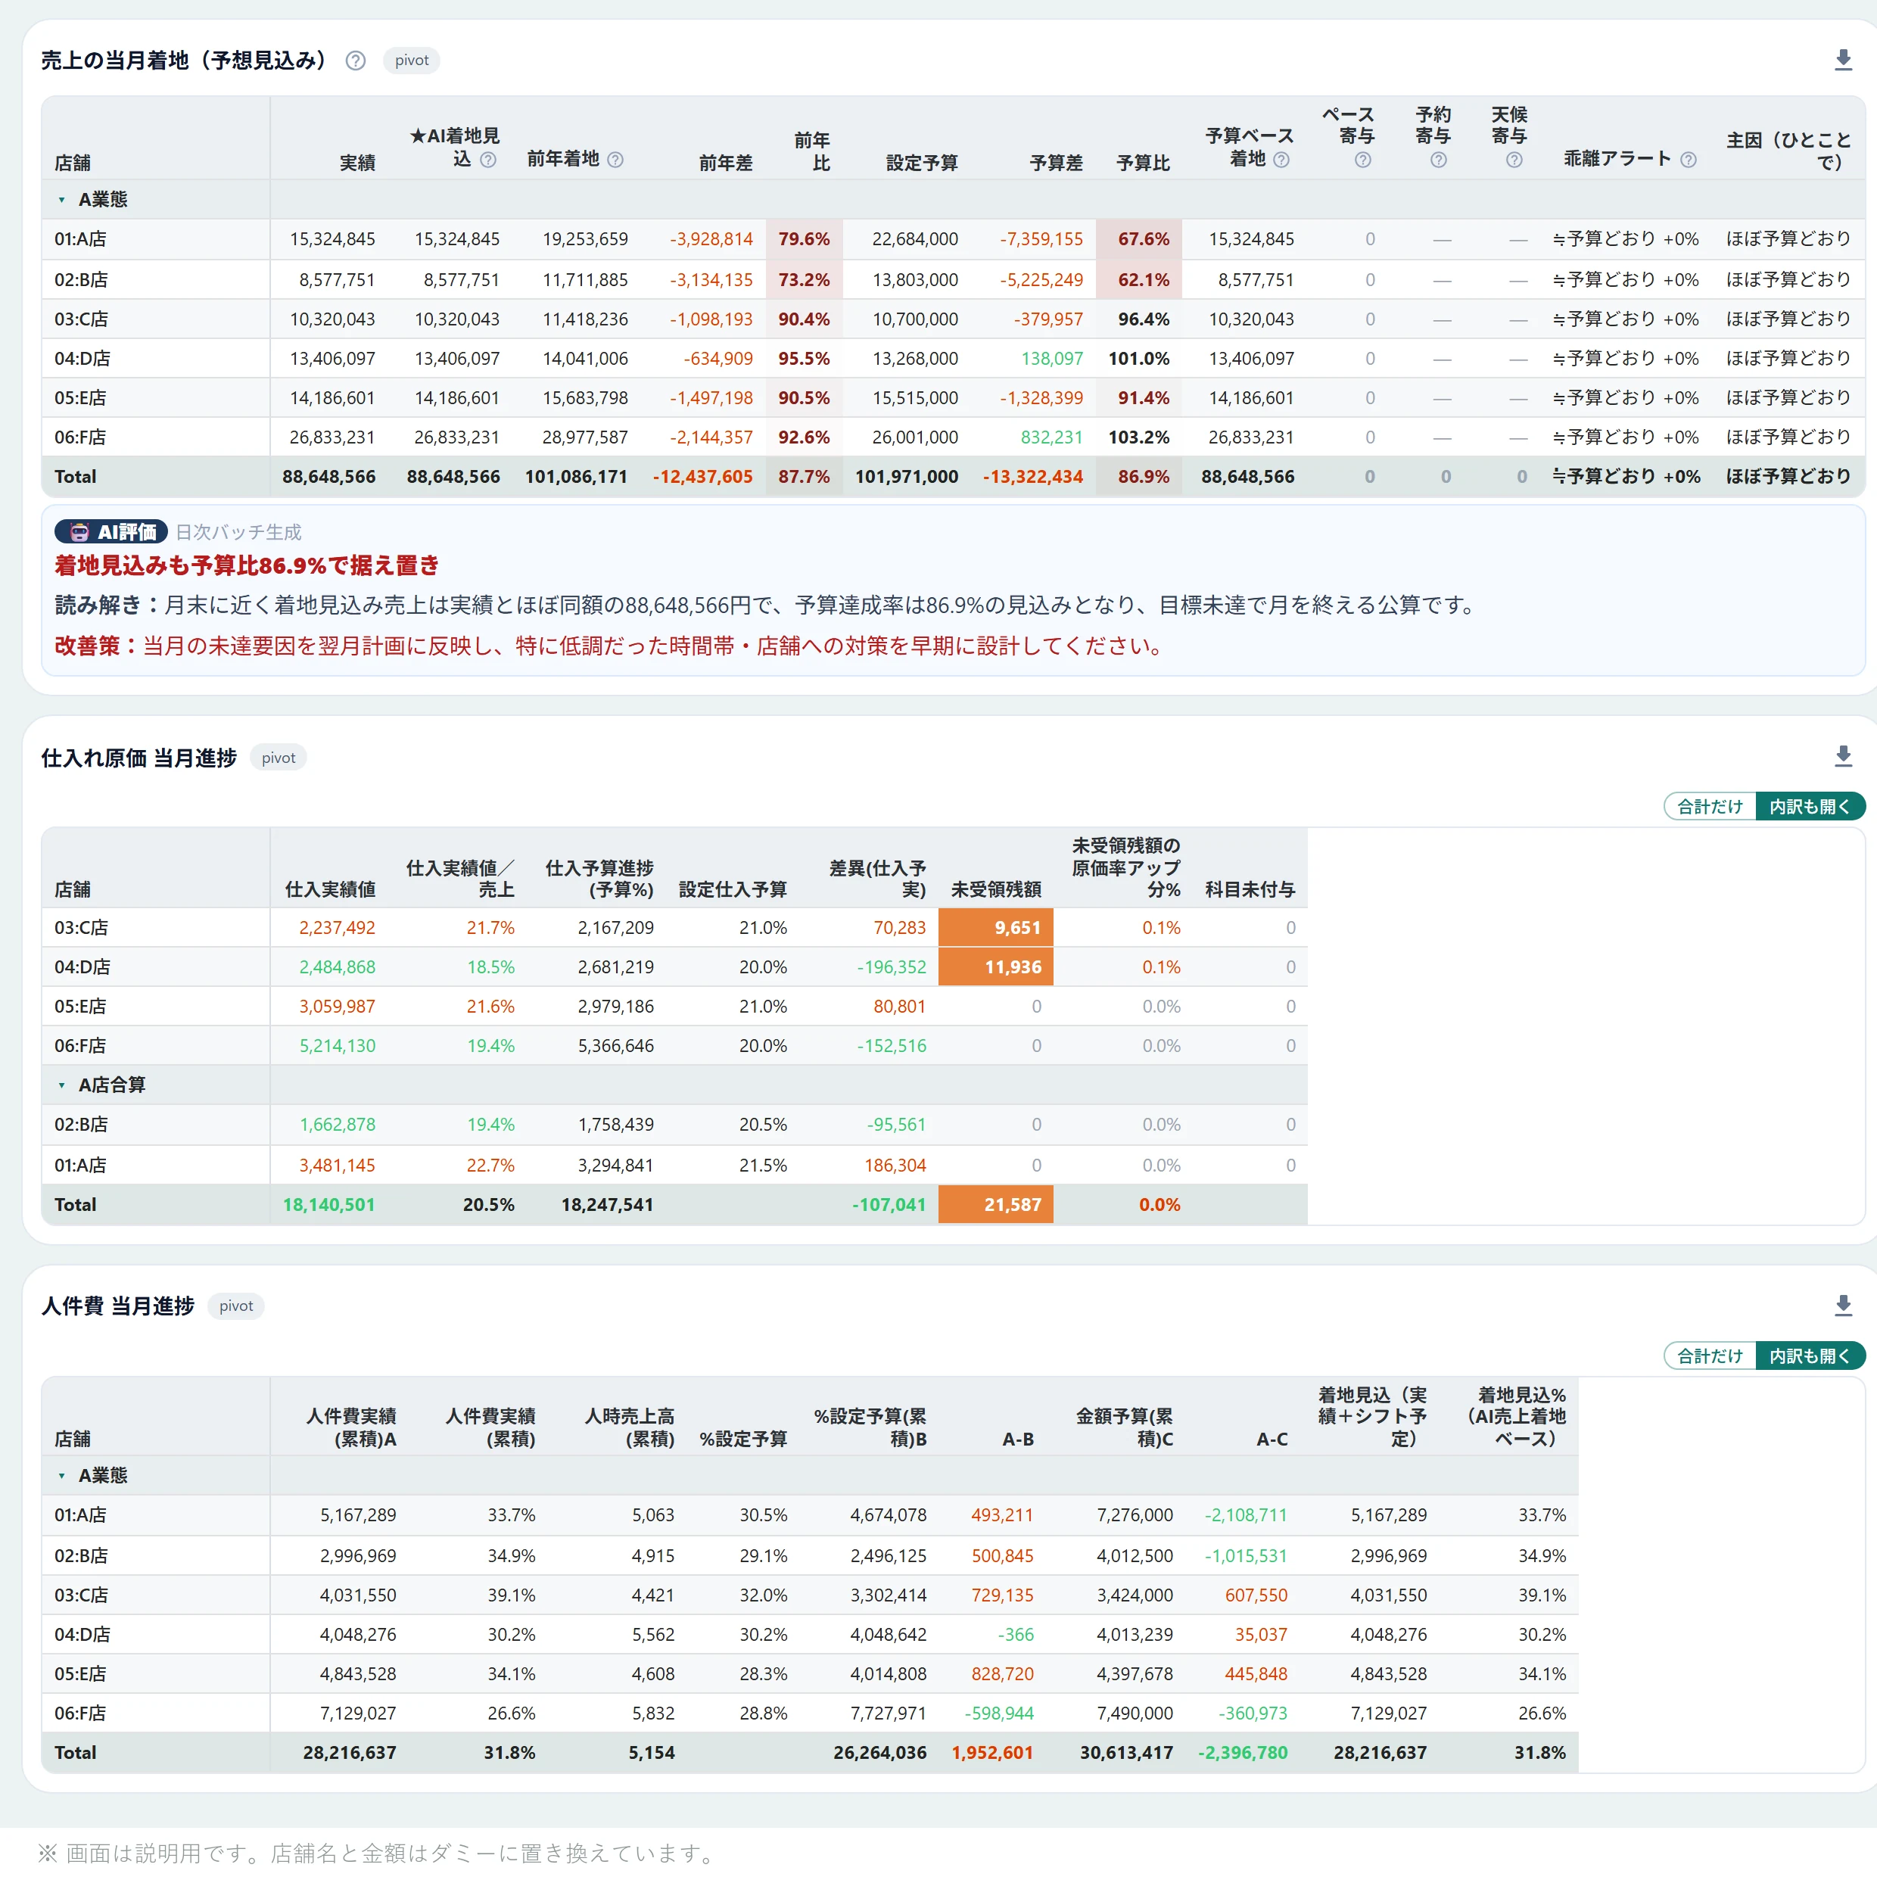Click the AI評価 robot badge
Image resolution: width=1877 pixels, height=1880 pixels.
pos(111,531)
